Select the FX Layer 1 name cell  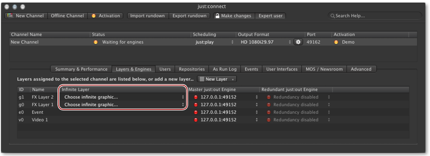point(43,105)
